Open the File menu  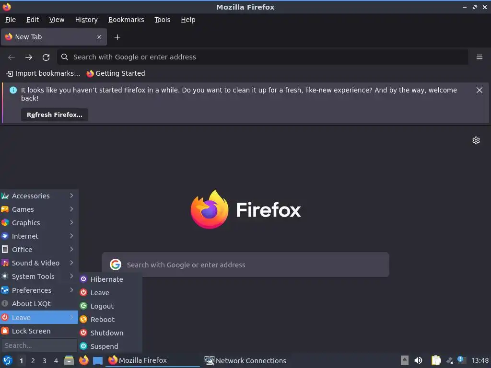pos(11,20)
